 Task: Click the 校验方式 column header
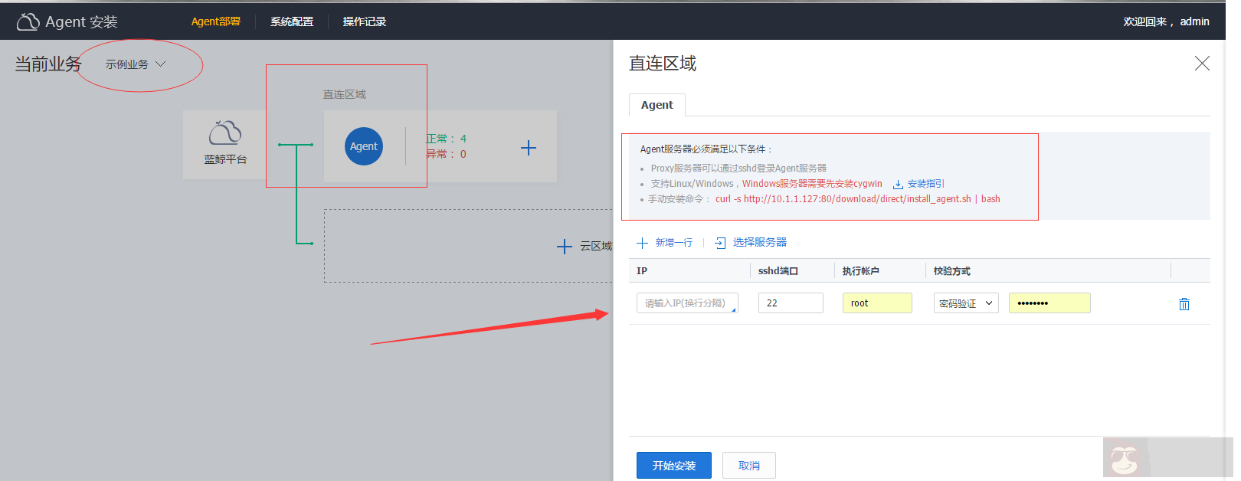(952, 271)
